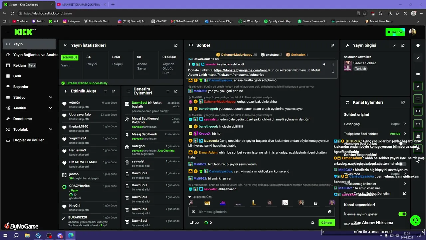Viewport: 426px width, 240px height.
Task: Pop out the Etkinlik Akışı panel
Action: (113, 91)
